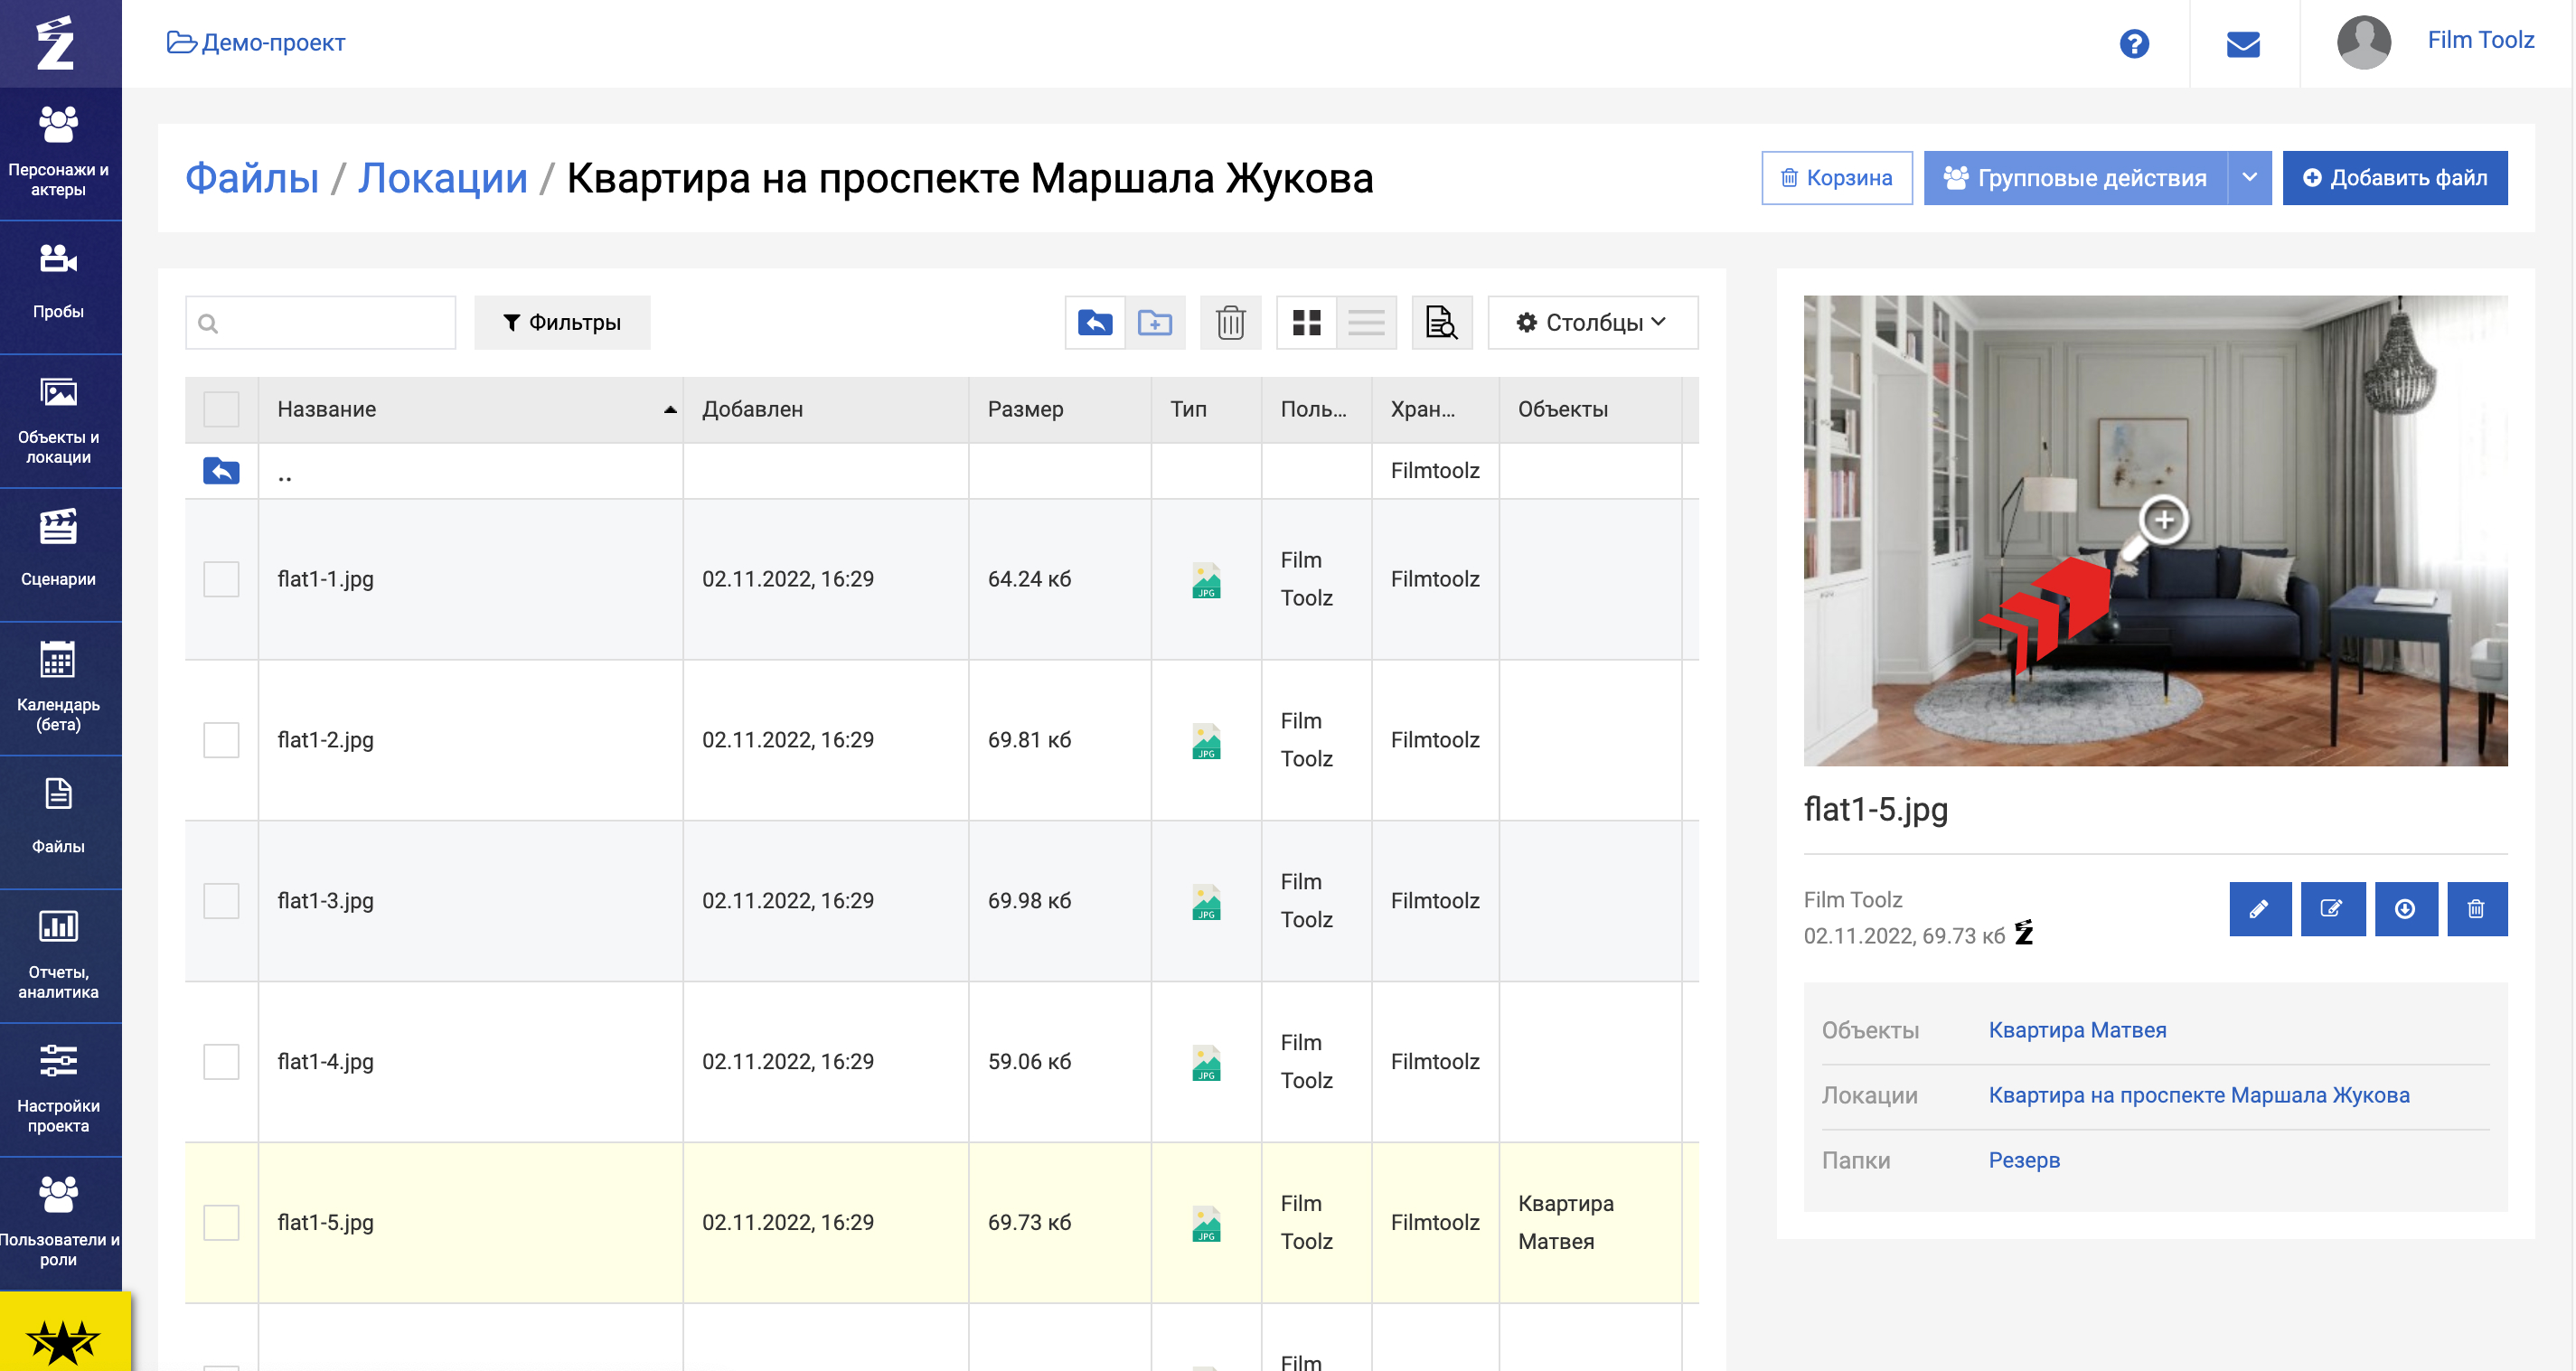
Task: Open Календарь (бета) section
Action: 59,689
